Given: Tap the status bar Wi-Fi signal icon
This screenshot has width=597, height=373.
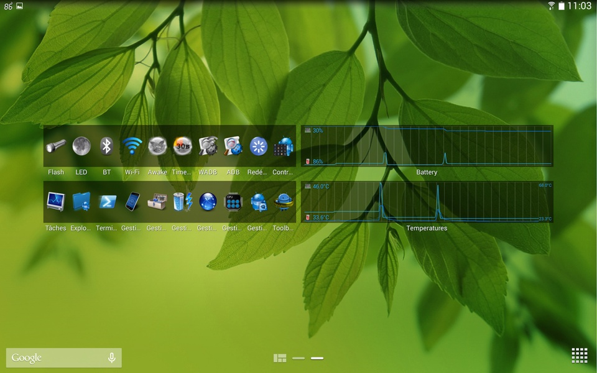Looking at the screenshot, I should [x=552, y=6].
